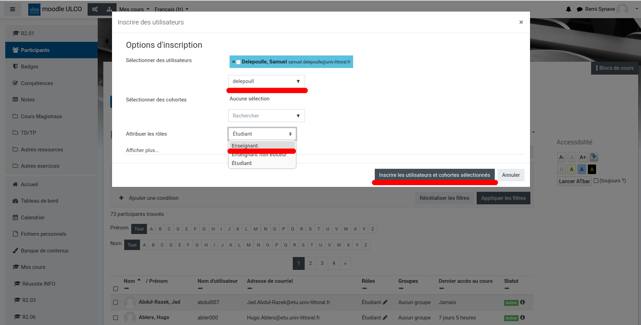Remove Delepoulle, Samuel from selected users
Viewport: 641px width, 325px height.
[x=233, y=62]
